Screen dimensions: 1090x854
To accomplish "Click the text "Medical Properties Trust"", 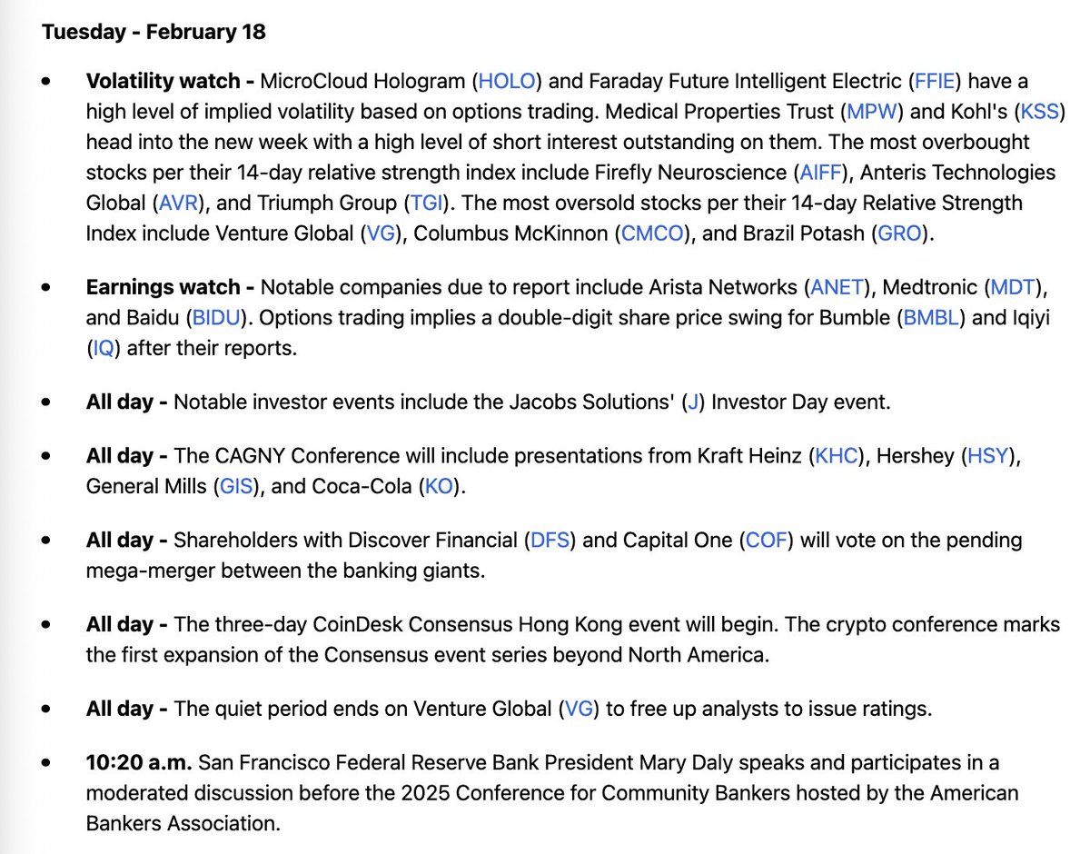I will [719, 112].
